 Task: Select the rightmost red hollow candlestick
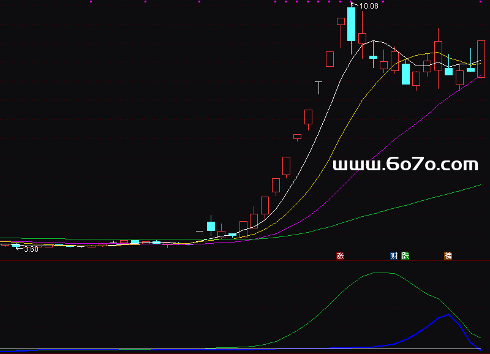pyautogui.click(x=481, y=59)
